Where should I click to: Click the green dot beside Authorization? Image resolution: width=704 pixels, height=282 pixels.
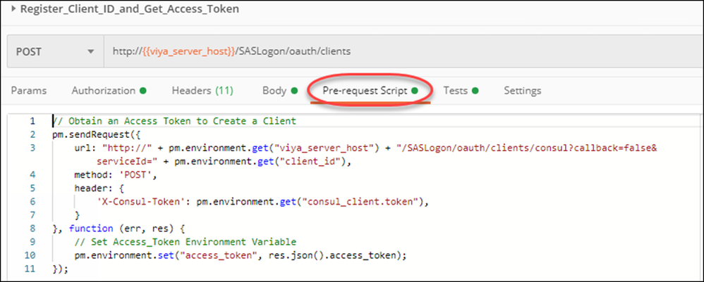[143, 91]
